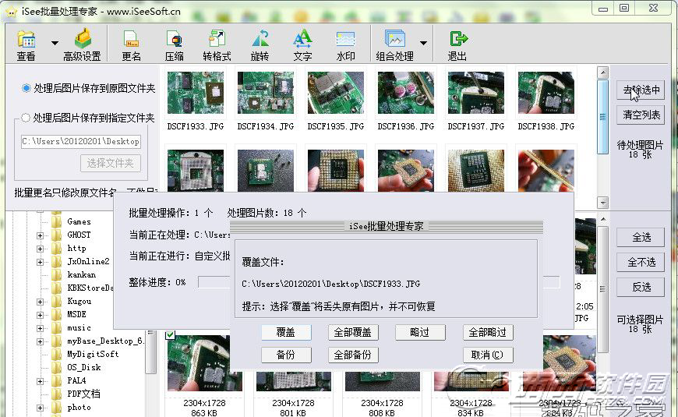This screenshot has width=678, height=417.
Task: Click overall progress bar in batch dialog
Action: 379,282
